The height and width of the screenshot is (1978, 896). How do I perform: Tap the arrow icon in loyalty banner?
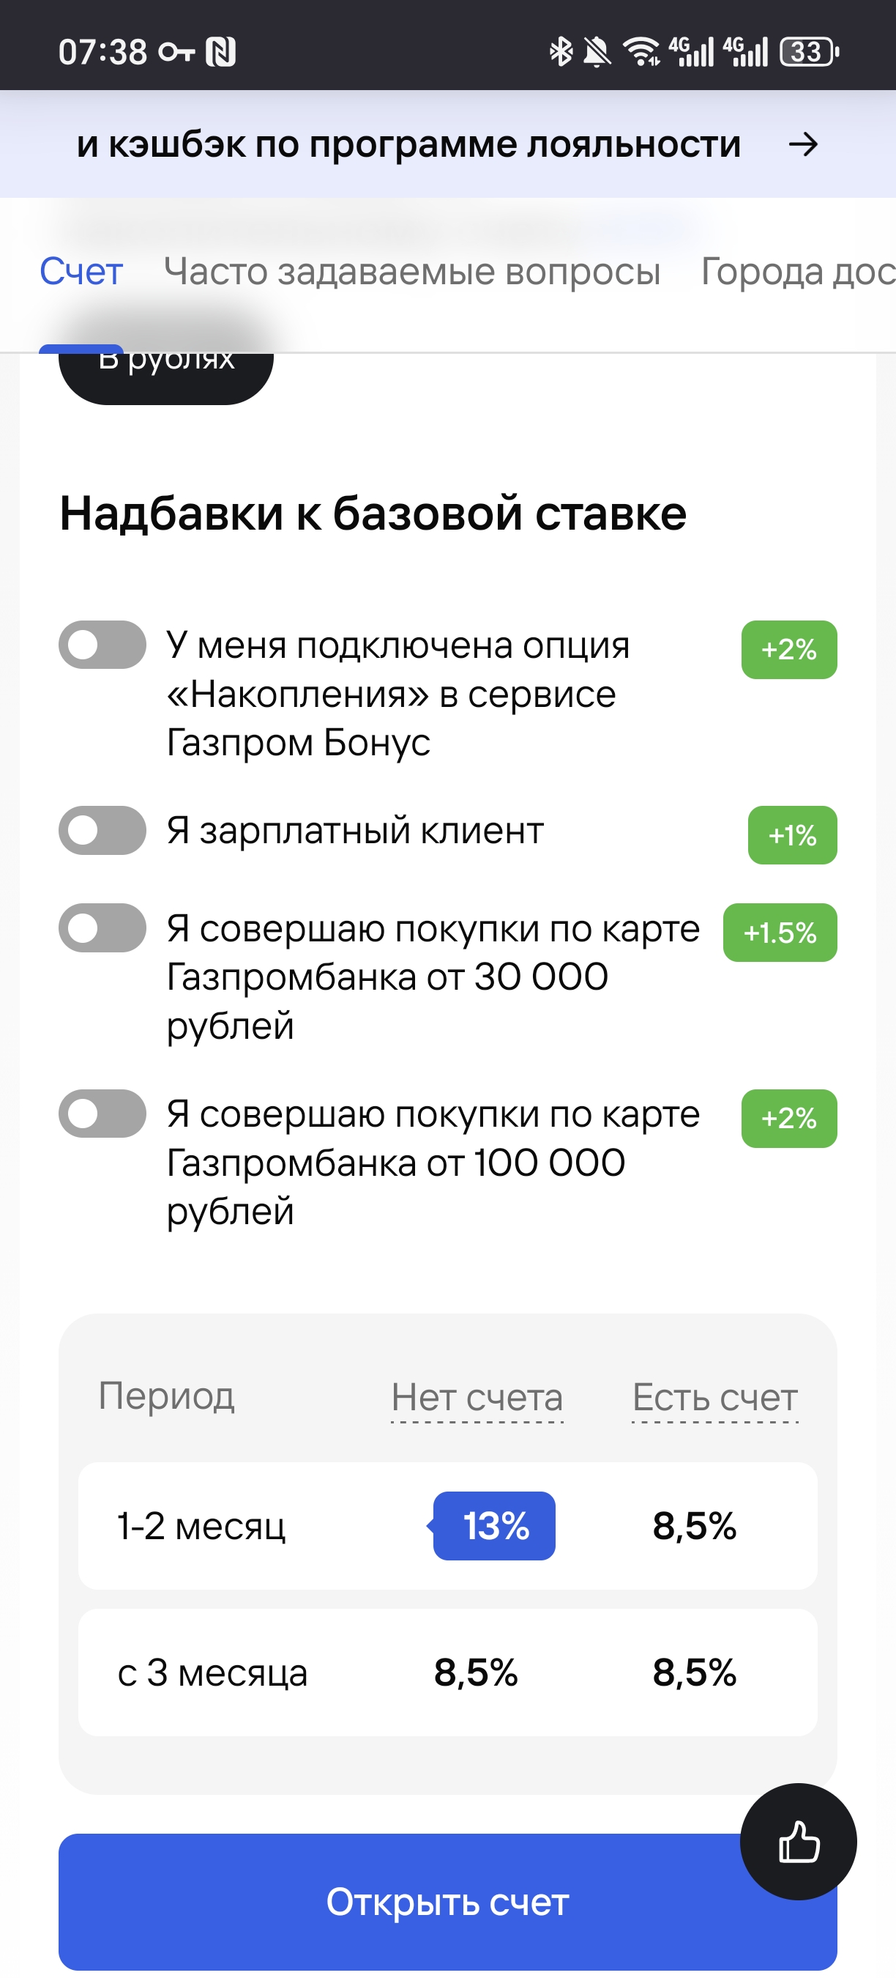803,144
